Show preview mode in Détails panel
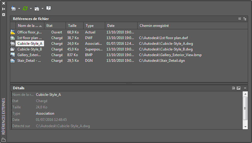The image size is (252, 143). [239, 88]
